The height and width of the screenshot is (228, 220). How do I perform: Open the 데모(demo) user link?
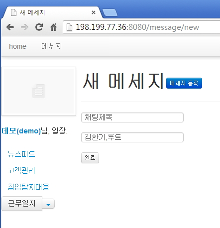coord(21,131)
